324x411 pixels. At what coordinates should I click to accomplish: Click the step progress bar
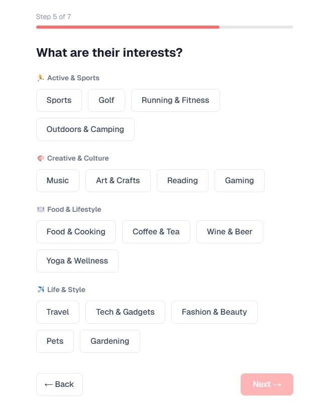pos(164,27)
